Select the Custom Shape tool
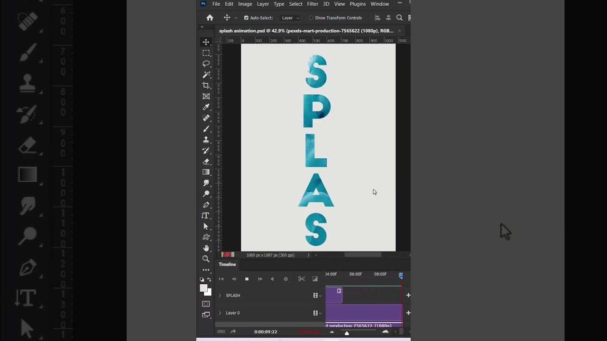 (x=206, y=237)
